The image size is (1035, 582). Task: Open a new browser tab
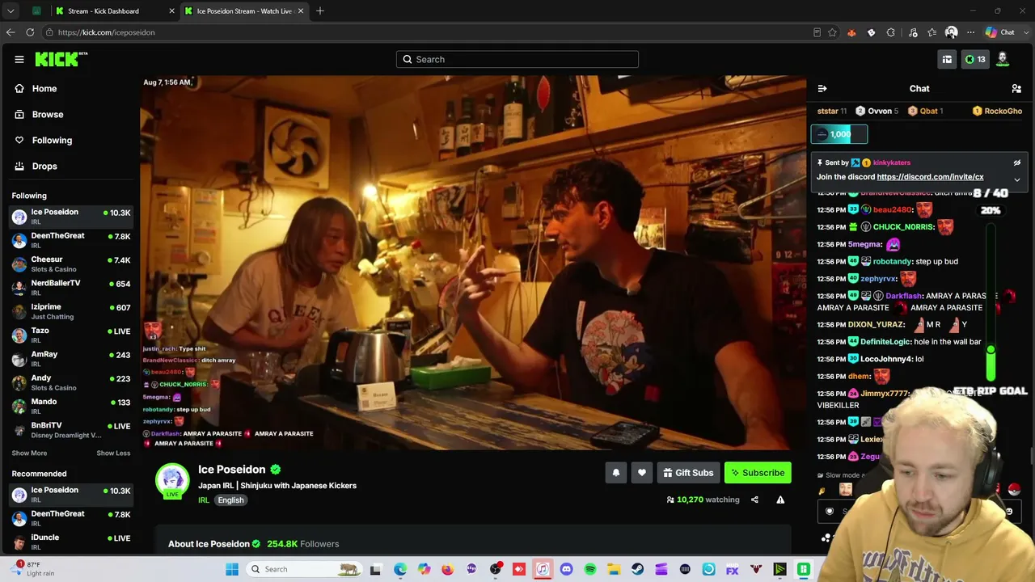click(x=320, y=11)
